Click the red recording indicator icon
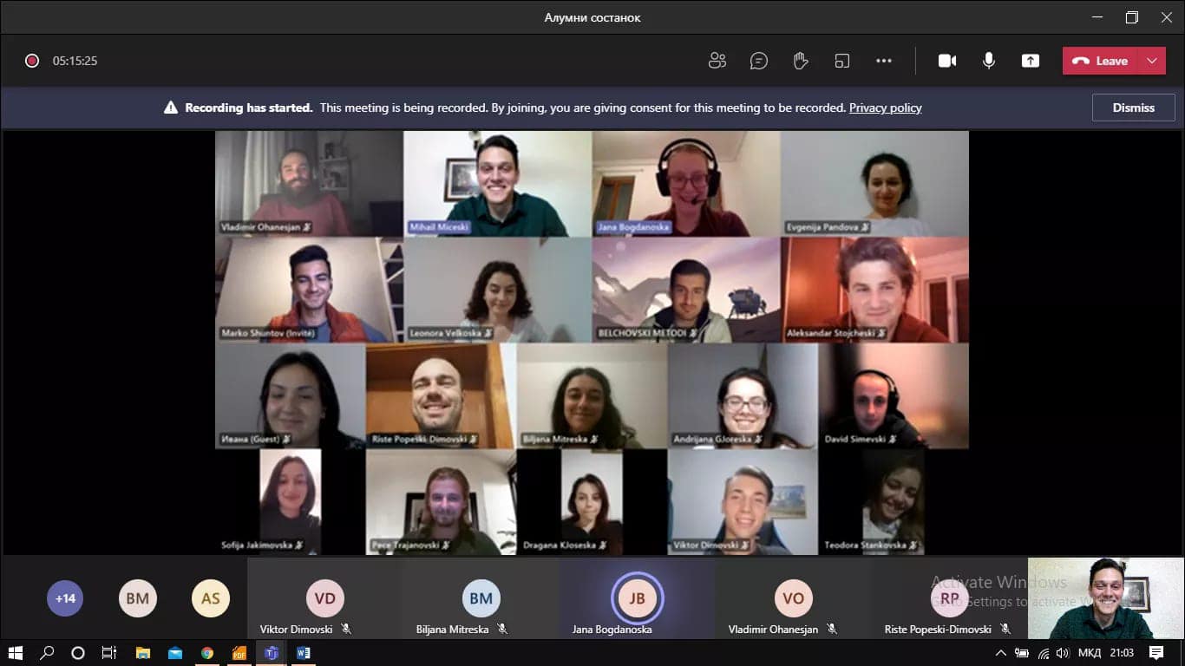This screenshot has width=1185, height=666. click(x=32, y=61)
